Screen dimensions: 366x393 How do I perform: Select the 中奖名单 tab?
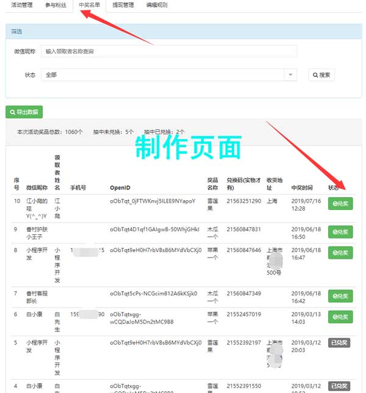tap(89, 5)
